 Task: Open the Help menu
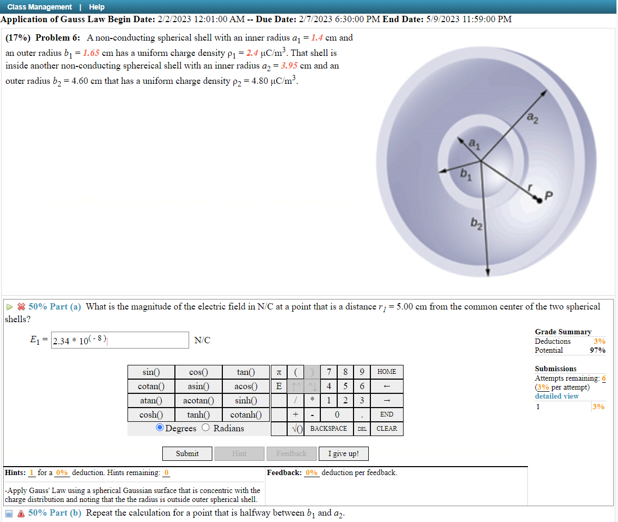pyautogui.click(x=96, y=7)
